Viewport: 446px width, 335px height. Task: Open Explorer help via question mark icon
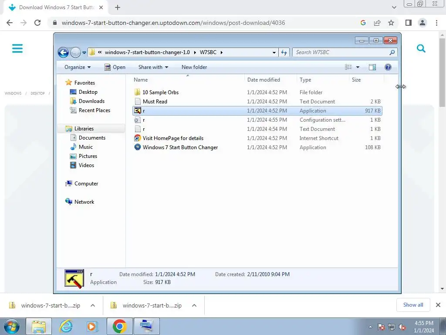(x=388, y=67)
